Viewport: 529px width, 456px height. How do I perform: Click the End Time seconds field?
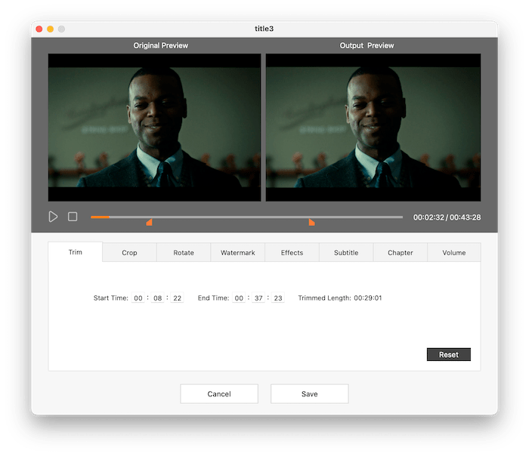coord(277,298)
